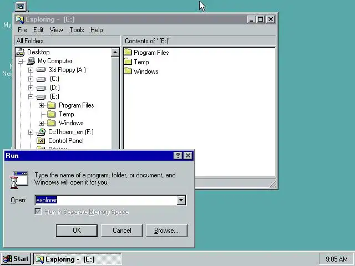Expand the 3½ Floppy (A:) node
The width and height of the screenshot is (355, 266).
point(31,70)
